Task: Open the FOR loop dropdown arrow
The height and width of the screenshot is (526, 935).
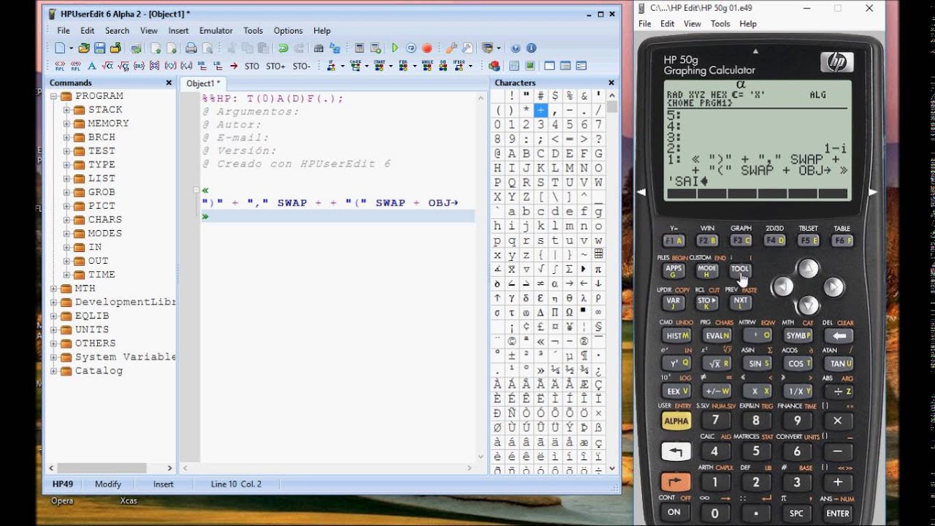Action: click(x=414, y=66)
